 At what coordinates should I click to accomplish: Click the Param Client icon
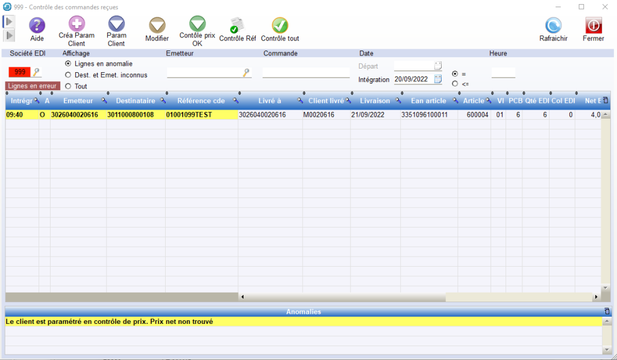point(116,24)
